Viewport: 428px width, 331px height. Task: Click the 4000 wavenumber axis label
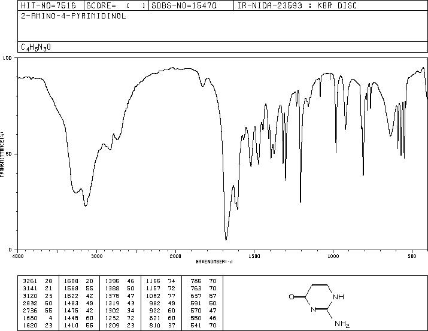pos(18,256)
